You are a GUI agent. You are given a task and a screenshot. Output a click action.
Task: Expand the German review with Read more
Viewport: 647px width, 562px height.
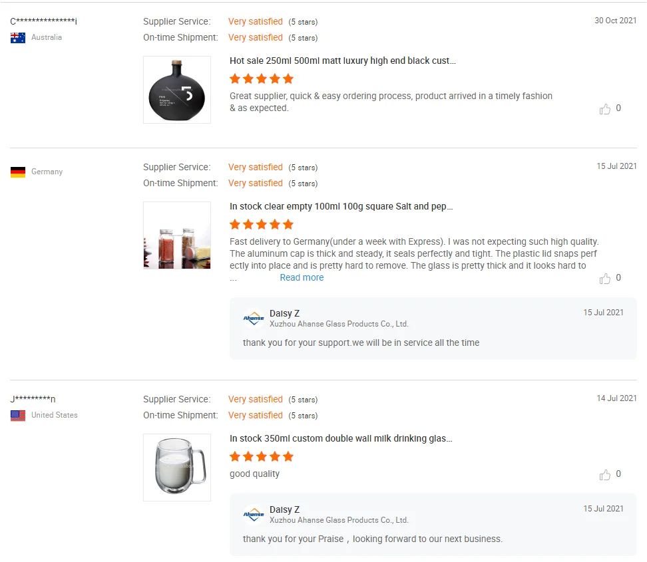pos(302,278)
